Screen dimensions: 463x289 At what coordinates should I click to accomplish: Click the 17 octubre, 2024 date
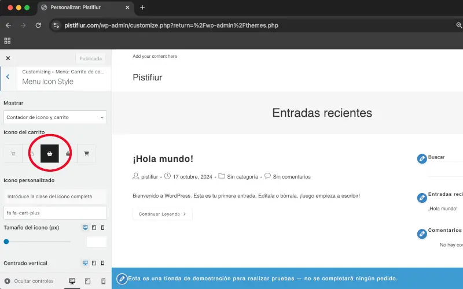point(193,177)
